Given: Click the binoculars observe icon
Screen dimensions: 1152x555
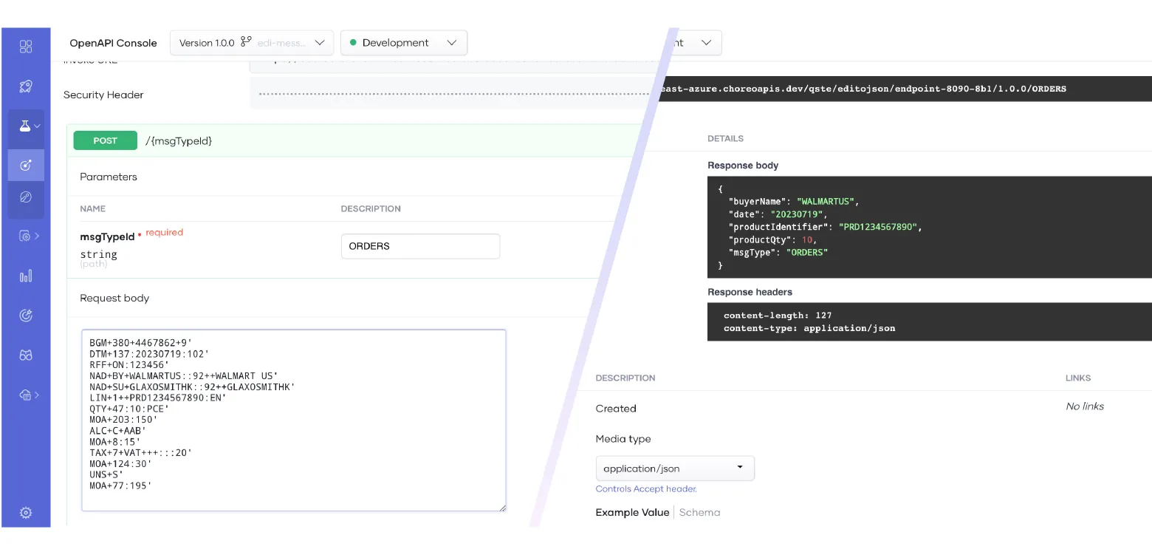Looking at the screenshot, I should [x=26, y=355].
